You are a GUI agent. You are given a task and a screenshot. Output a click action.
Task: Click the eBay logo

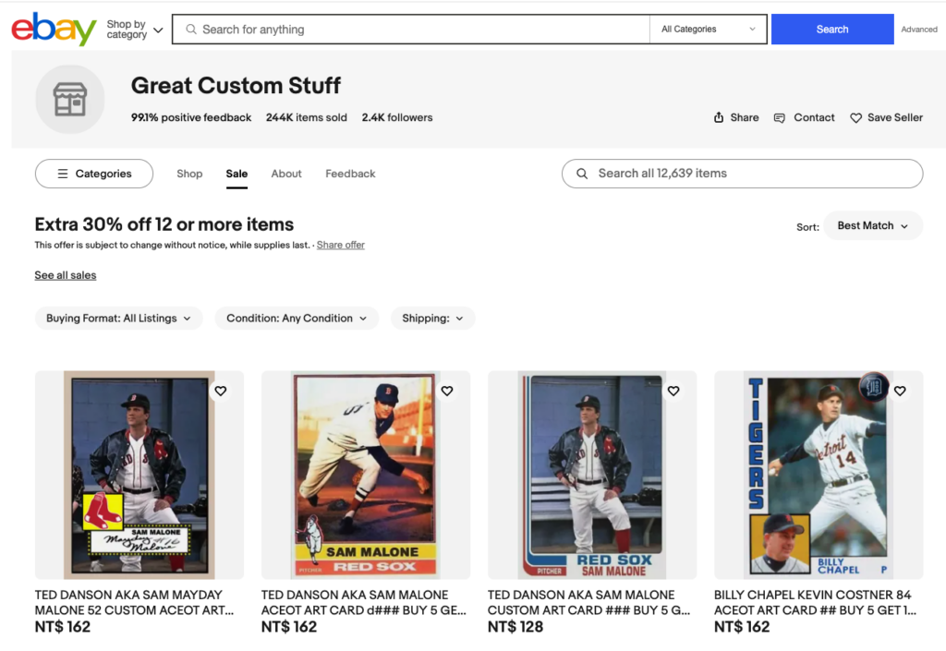(x=54, y=30)
